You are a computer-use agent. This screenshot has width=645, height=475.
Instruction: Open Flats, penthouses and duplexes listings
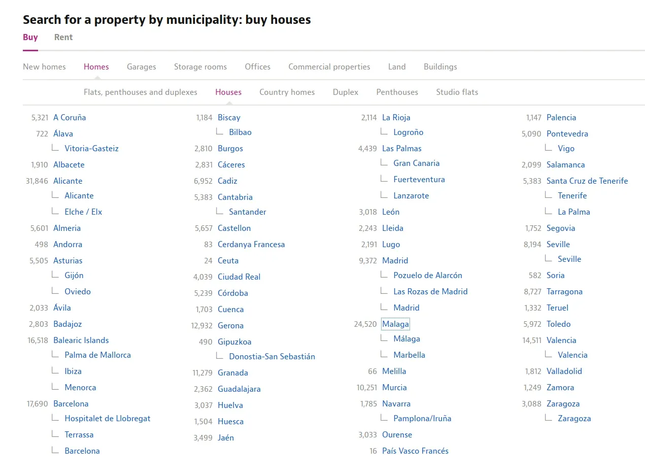click(x=140, y=92)
